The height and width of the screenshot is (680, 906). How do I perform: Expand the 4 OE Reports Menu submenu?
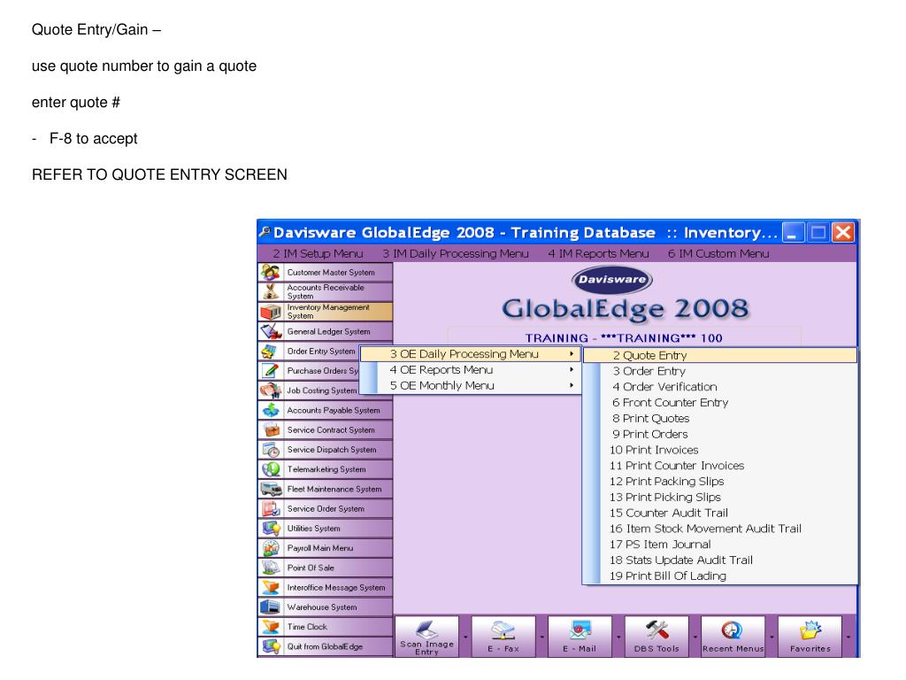(x=471, y=369)
